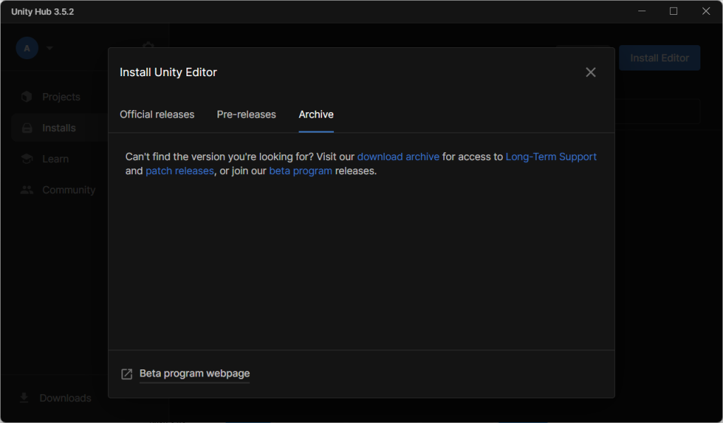723x423 pixels.
Task: Go to the Installs sidebar section
Action: [x=59, y=128]
